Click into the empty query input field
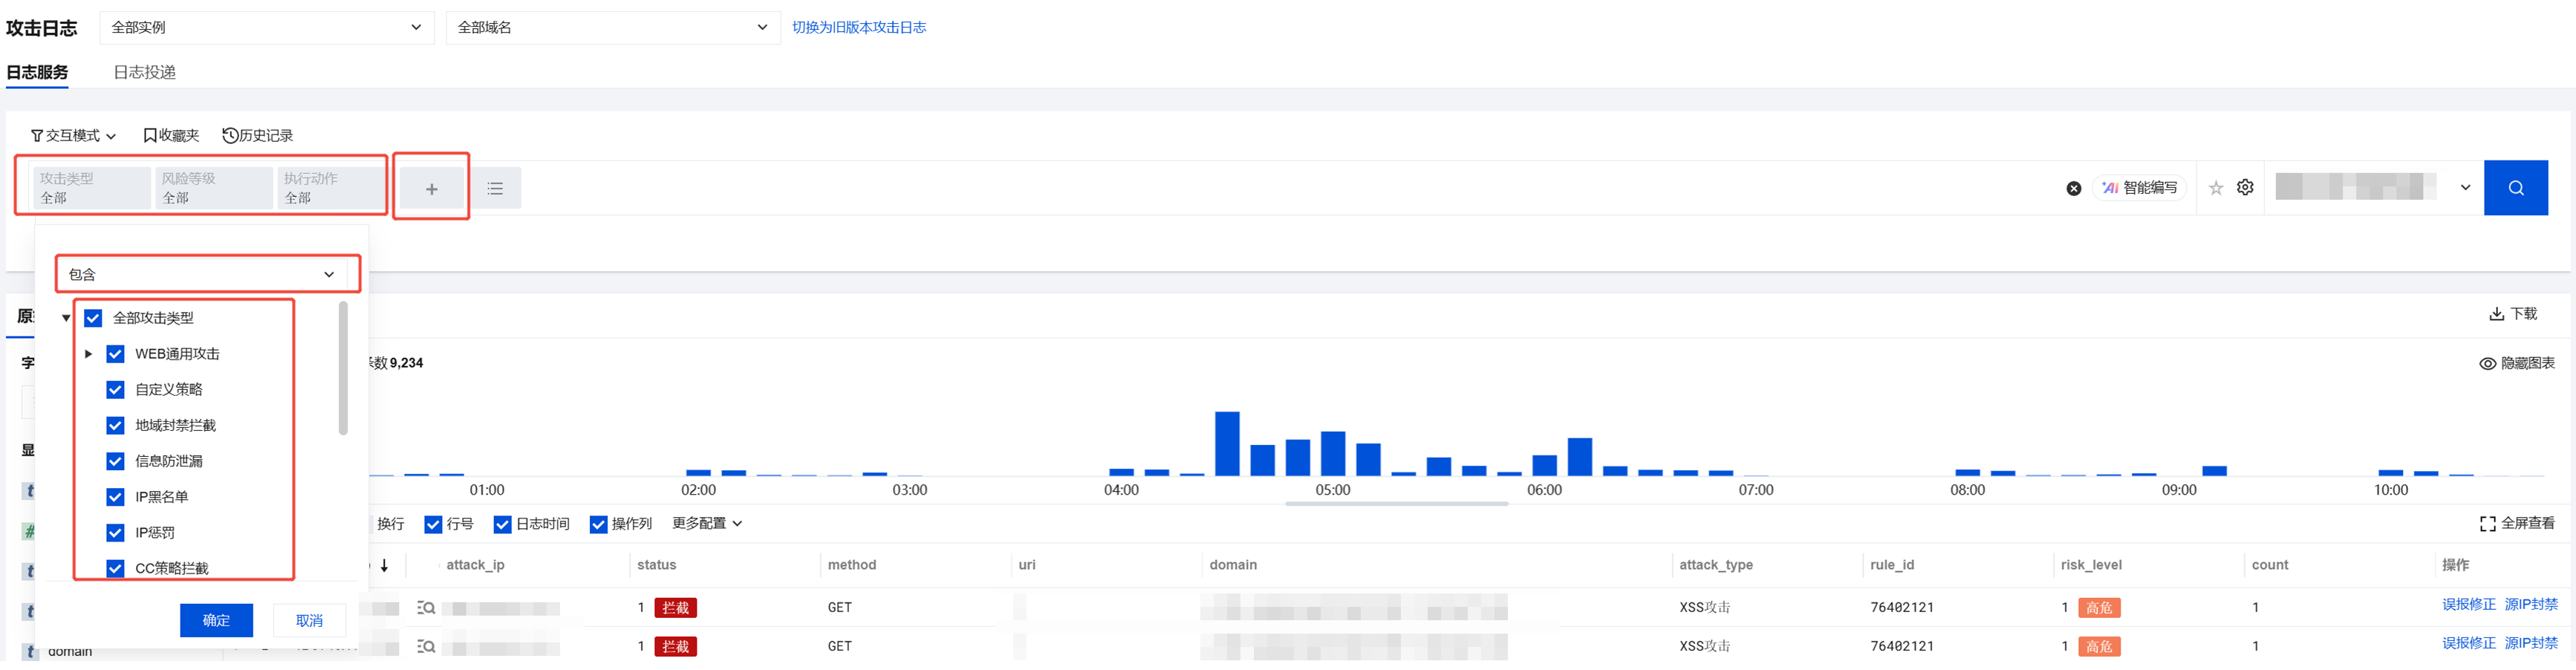The width and height of the screenshot is (2576, 670). pos(1290,188)
